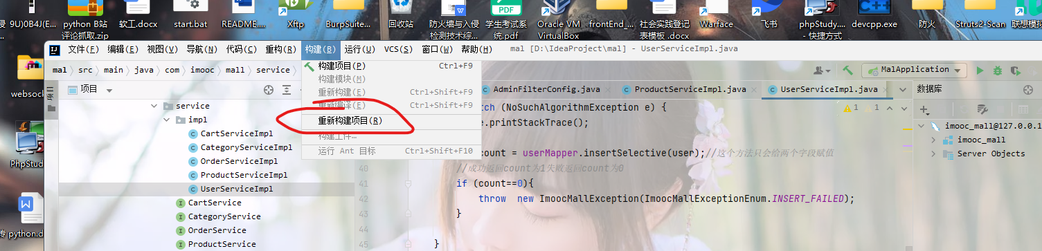Open the user account icon in toolbar
Screen dimensions: 1042x251
coord(821,70)
